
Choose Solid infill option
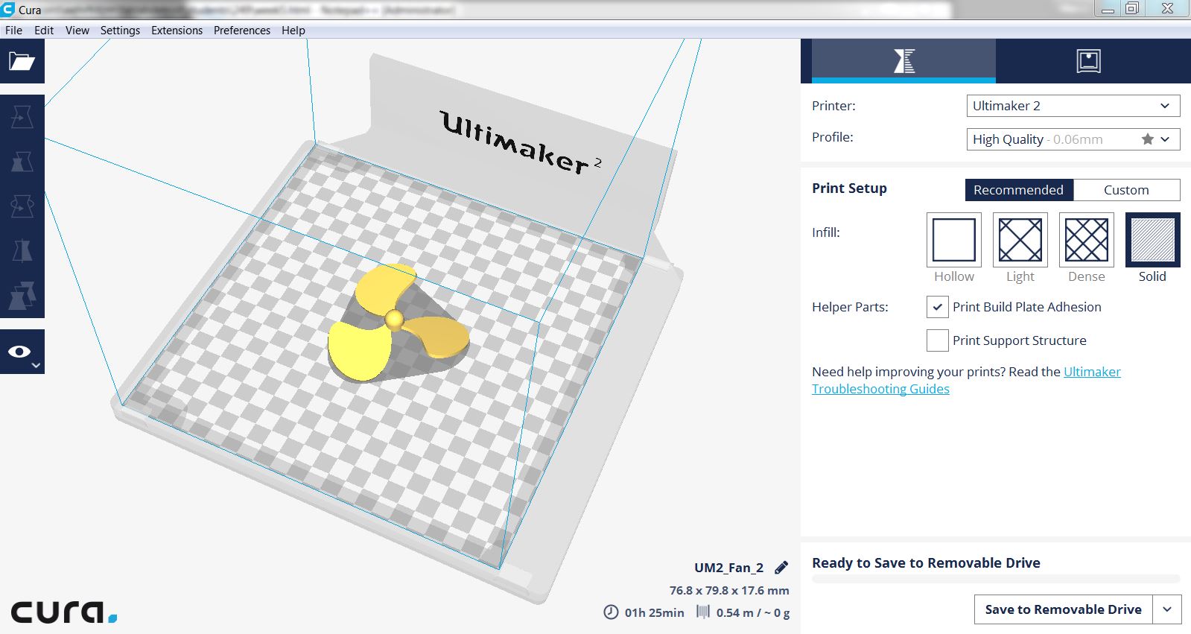tap(1153, 240)
